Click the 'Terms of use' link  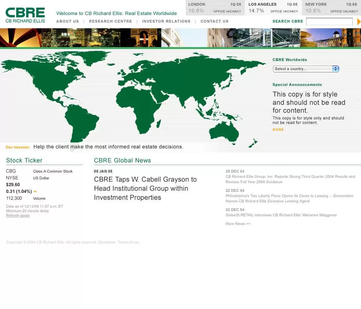click(128, 242)
